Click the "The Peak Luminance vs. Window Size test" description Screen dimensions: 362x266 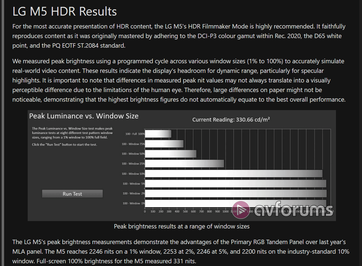click(x=72, y=133)
